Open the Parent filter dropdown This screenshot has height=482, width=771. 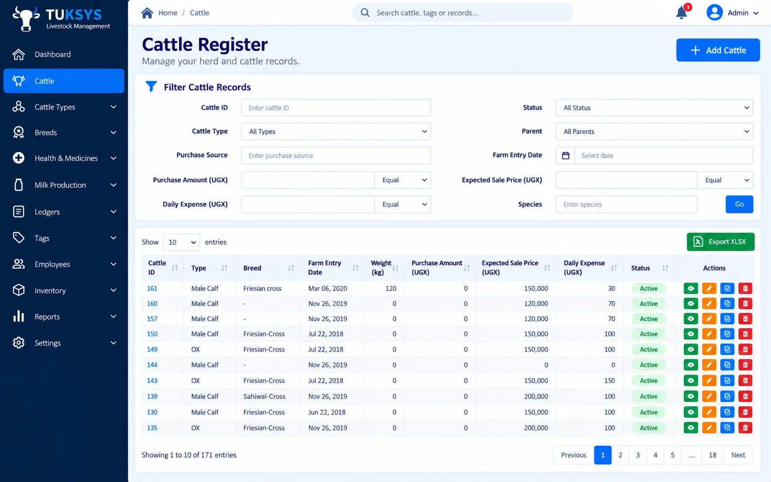(654, 132)
